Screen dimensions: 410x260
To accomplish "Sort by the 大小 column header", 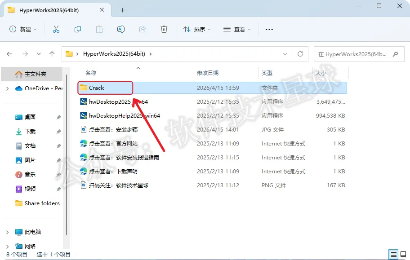I will point(321,73).
